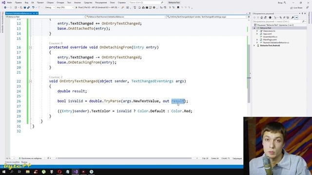Open the Справка menu

[121, 2]
